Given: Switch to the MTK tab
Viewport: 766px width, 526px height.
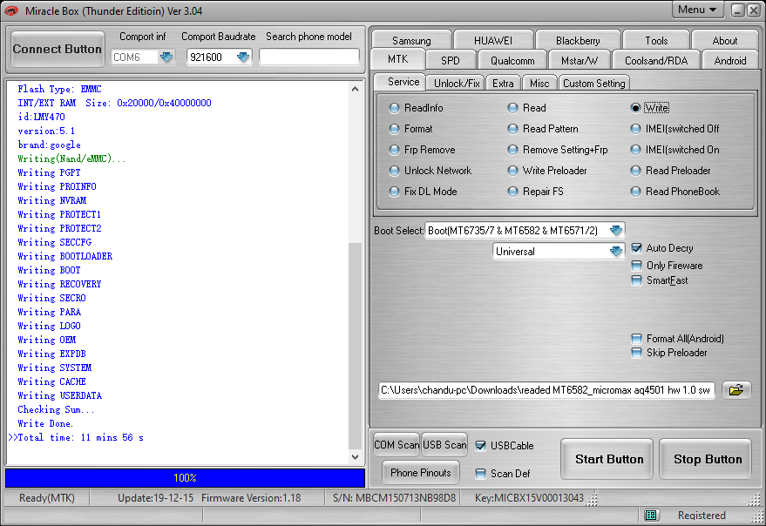Looking at the screenshot, I should pyautogui.click(x=397, y=59).
